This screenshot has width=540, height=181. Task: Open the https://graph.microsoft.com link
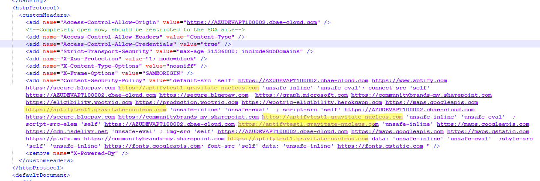coord(301,95)
